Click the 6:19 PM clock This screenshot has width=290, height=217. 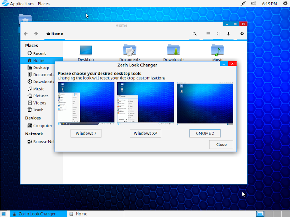click(270, 4)
